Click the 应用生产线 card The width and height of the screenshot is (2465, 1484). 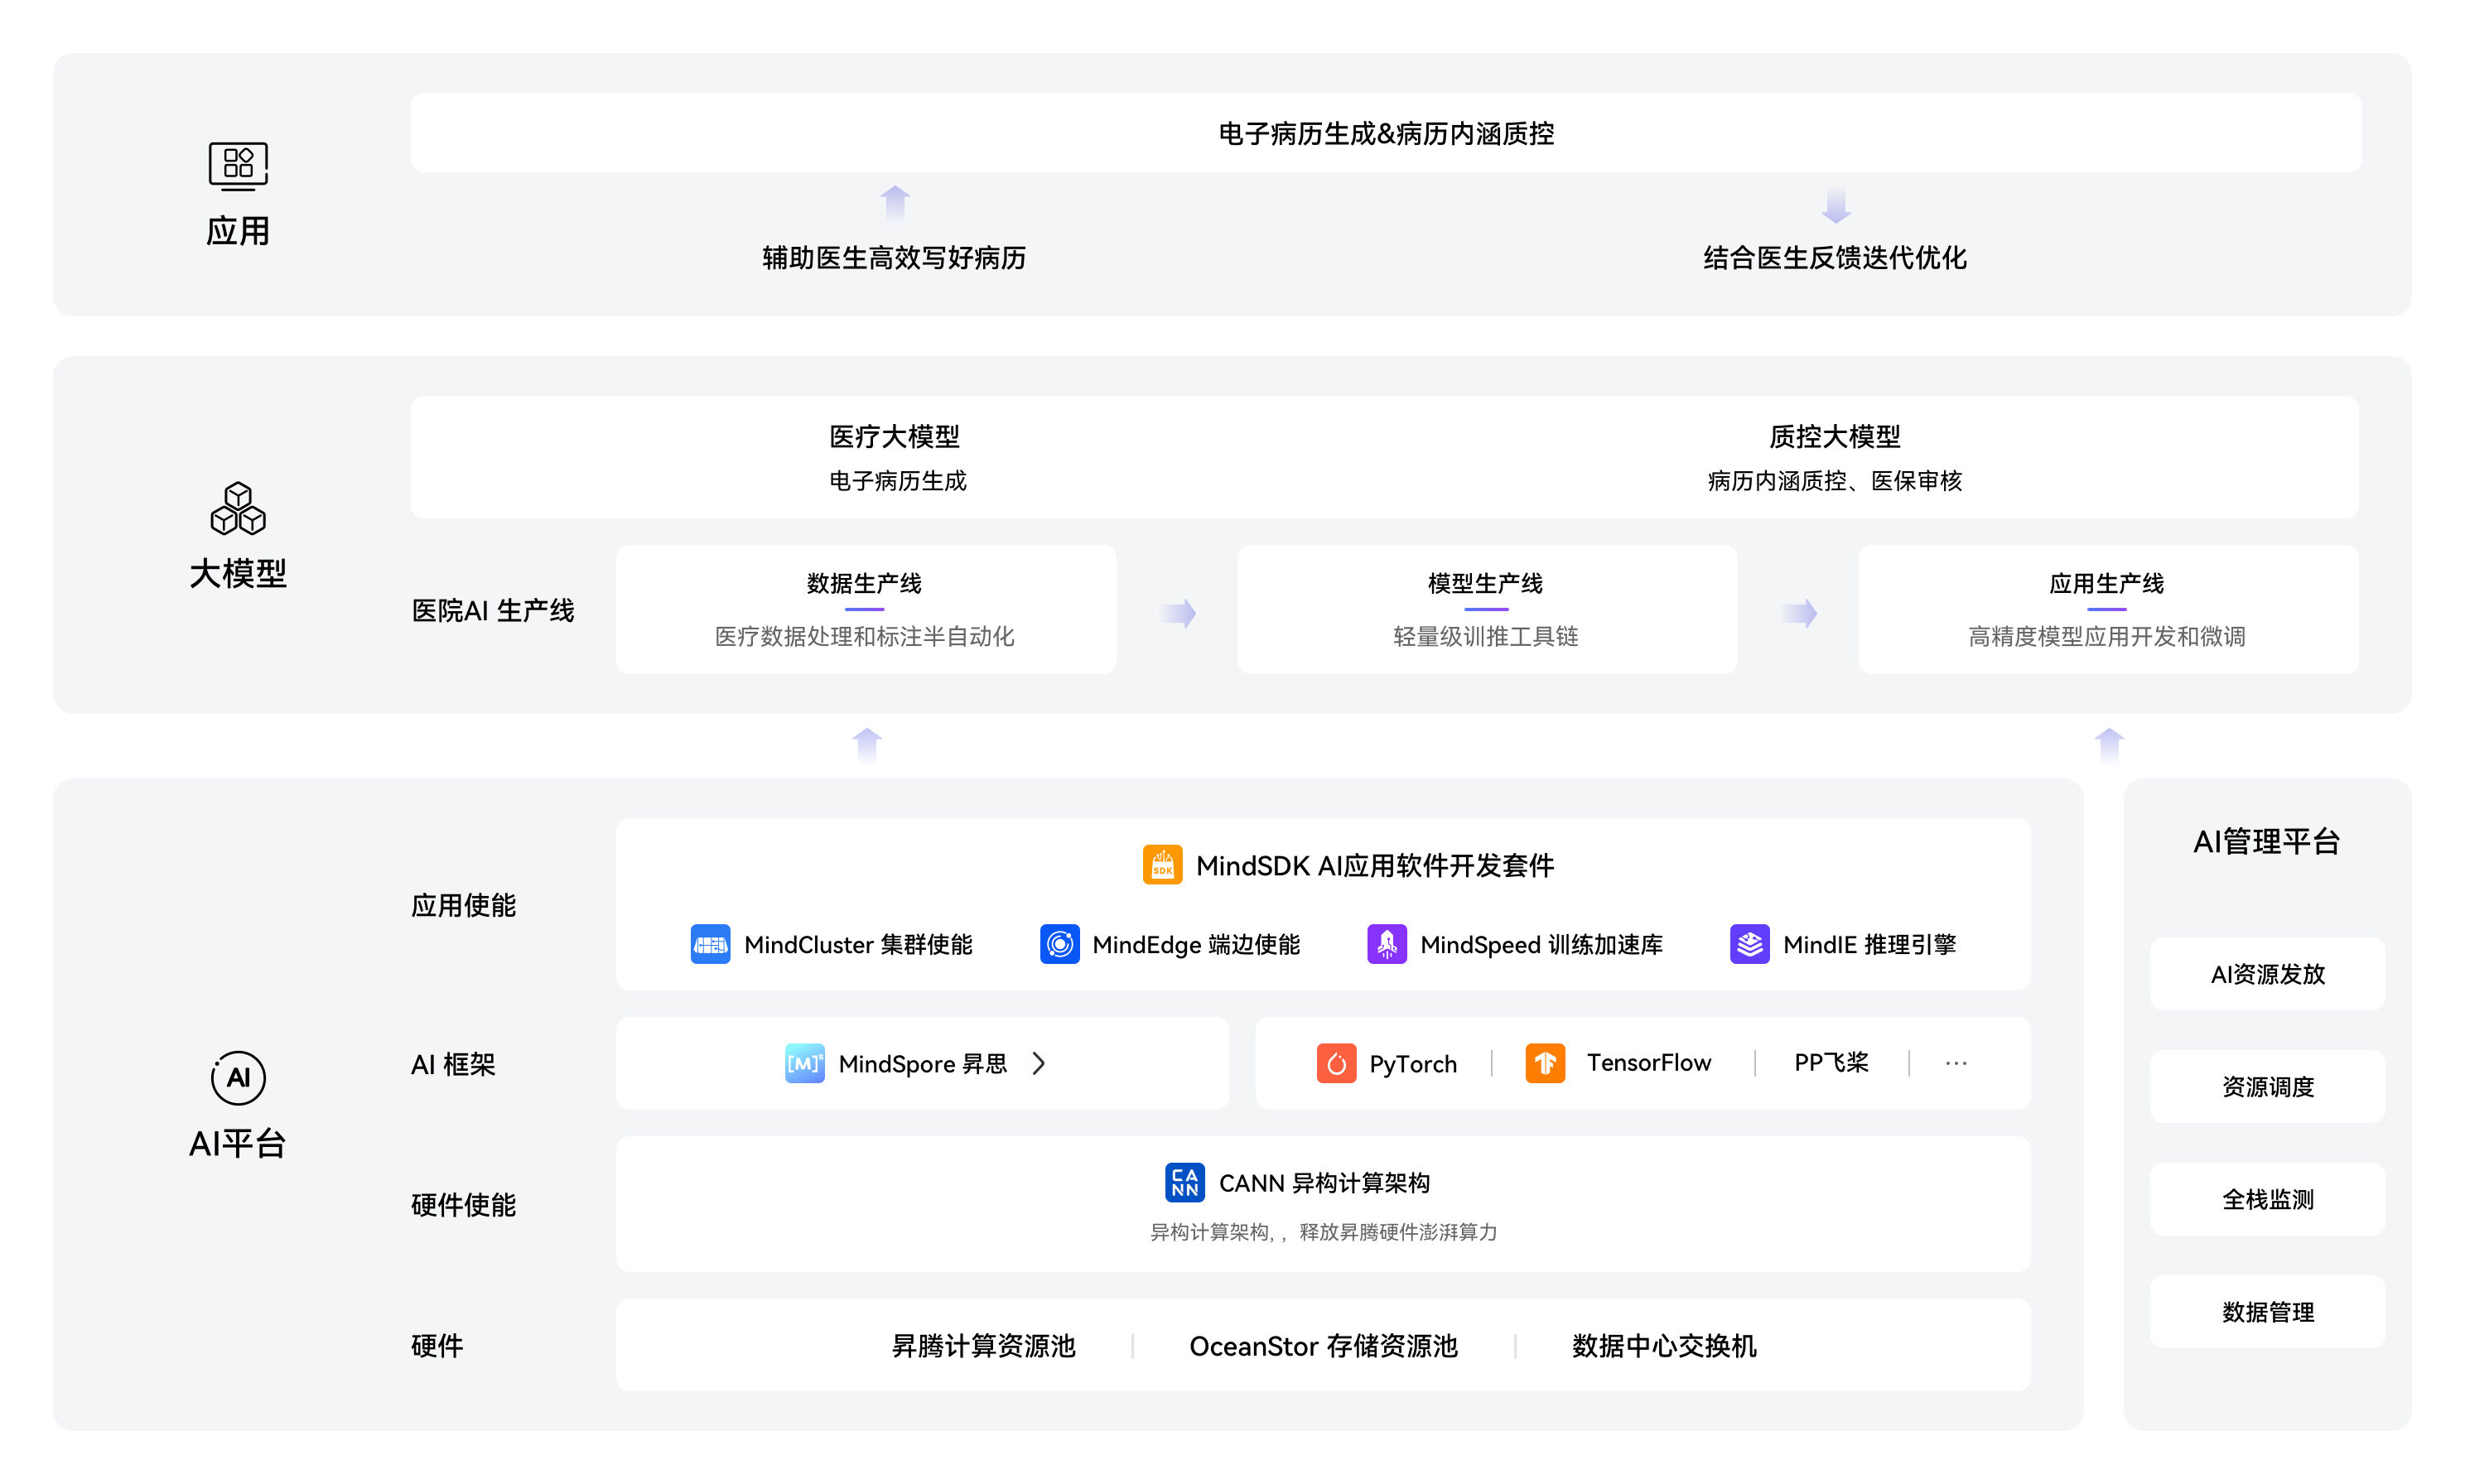tap(2107, 609)
